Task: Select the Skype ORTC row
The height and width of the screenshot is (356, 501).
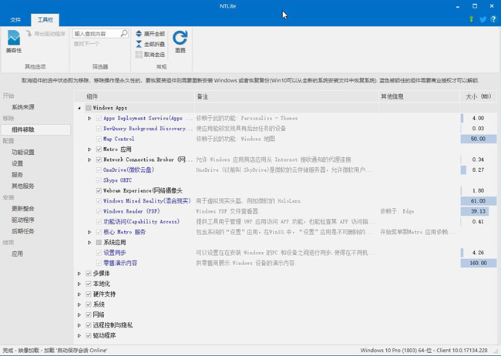Action: [x=286, y=180]
